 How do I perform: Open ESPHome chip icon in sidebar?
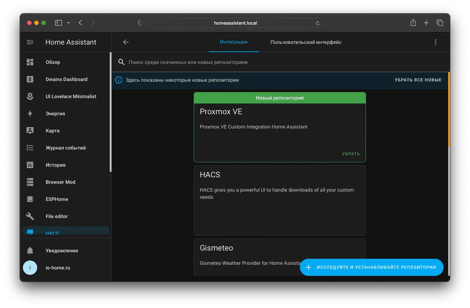click(x=30, y=199)
